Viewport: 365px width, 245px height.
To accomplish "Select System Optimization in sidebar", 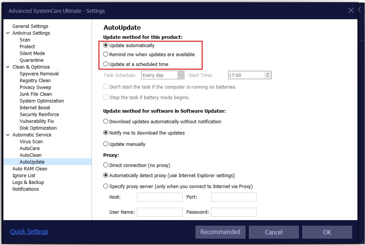I will pos(42,101).
